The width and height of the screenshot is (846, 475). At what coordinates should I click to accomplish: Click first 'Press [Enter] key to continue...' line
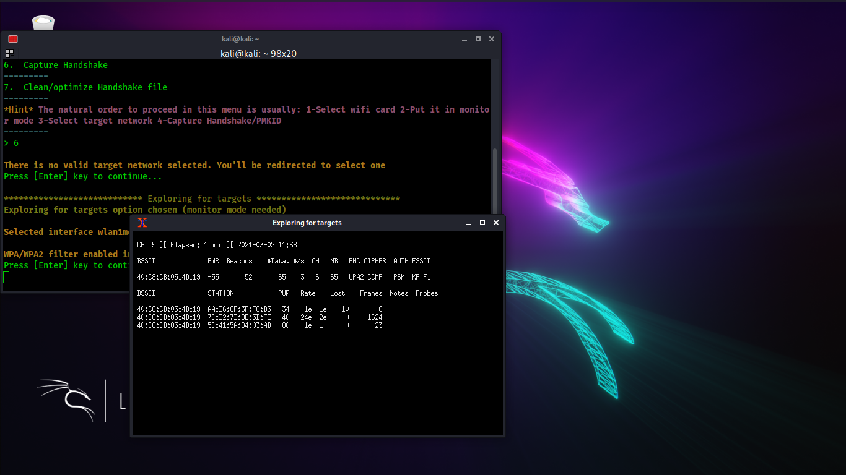click(x=83, y=176)
